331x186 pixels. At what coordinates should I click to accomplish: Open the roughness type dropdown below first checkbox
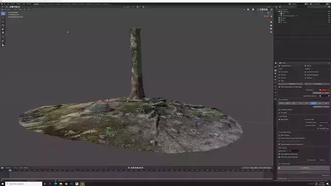click(x=290, y=69)
